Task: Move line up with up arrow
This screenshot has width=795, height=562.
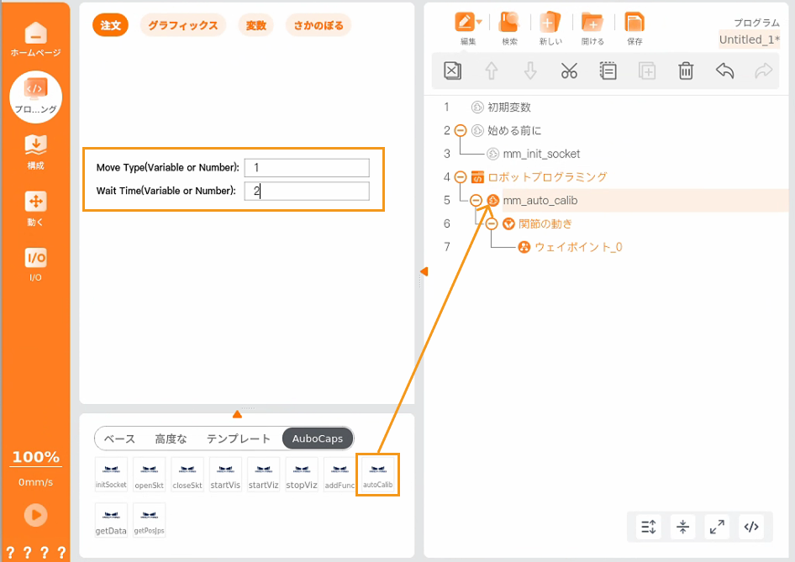Action: tap(492, 71)
